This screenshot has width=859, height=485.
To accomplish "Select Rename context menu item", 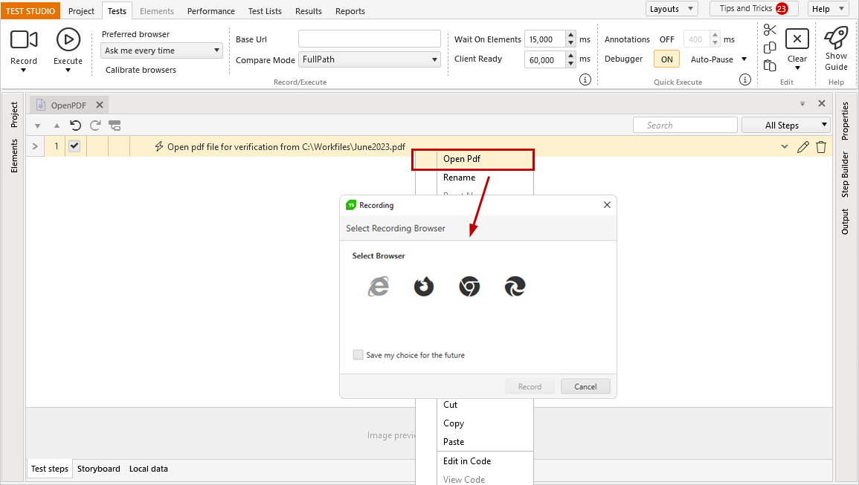I will click(x=474, y=178).
